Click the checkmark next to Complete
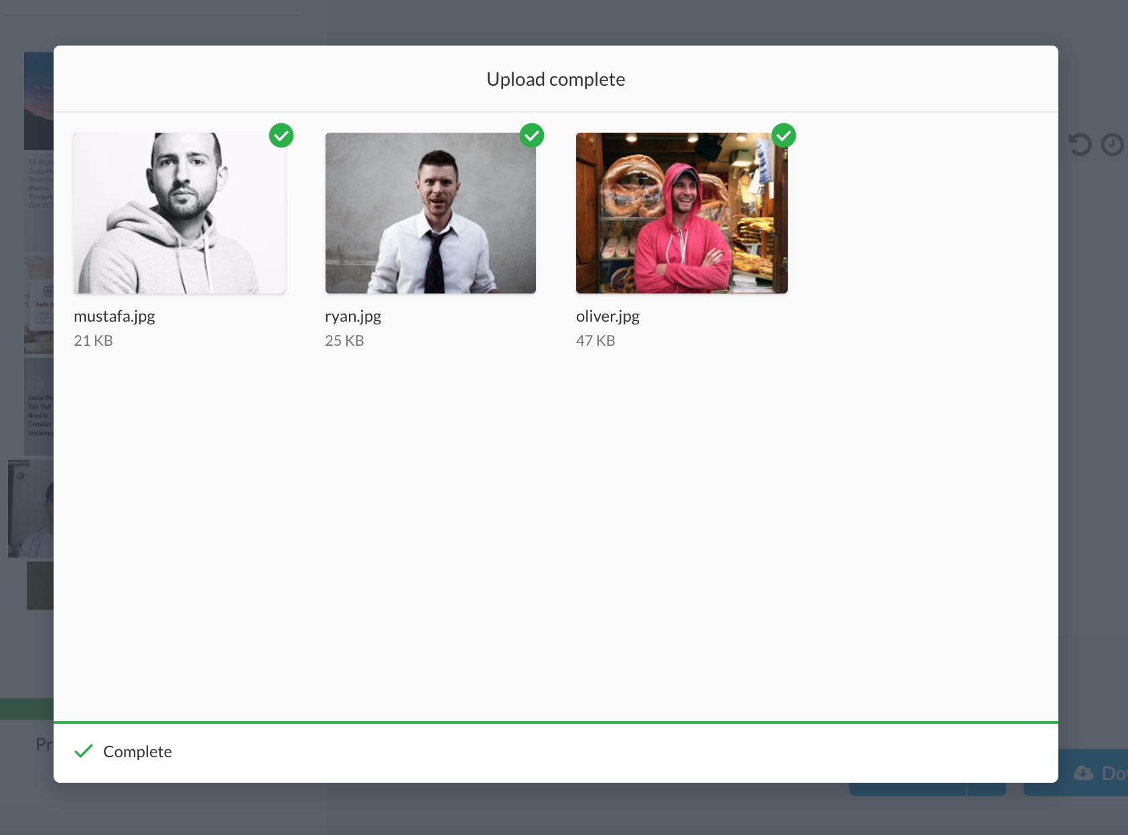Viewport: 1128px width, 835px height. [84, 751]
